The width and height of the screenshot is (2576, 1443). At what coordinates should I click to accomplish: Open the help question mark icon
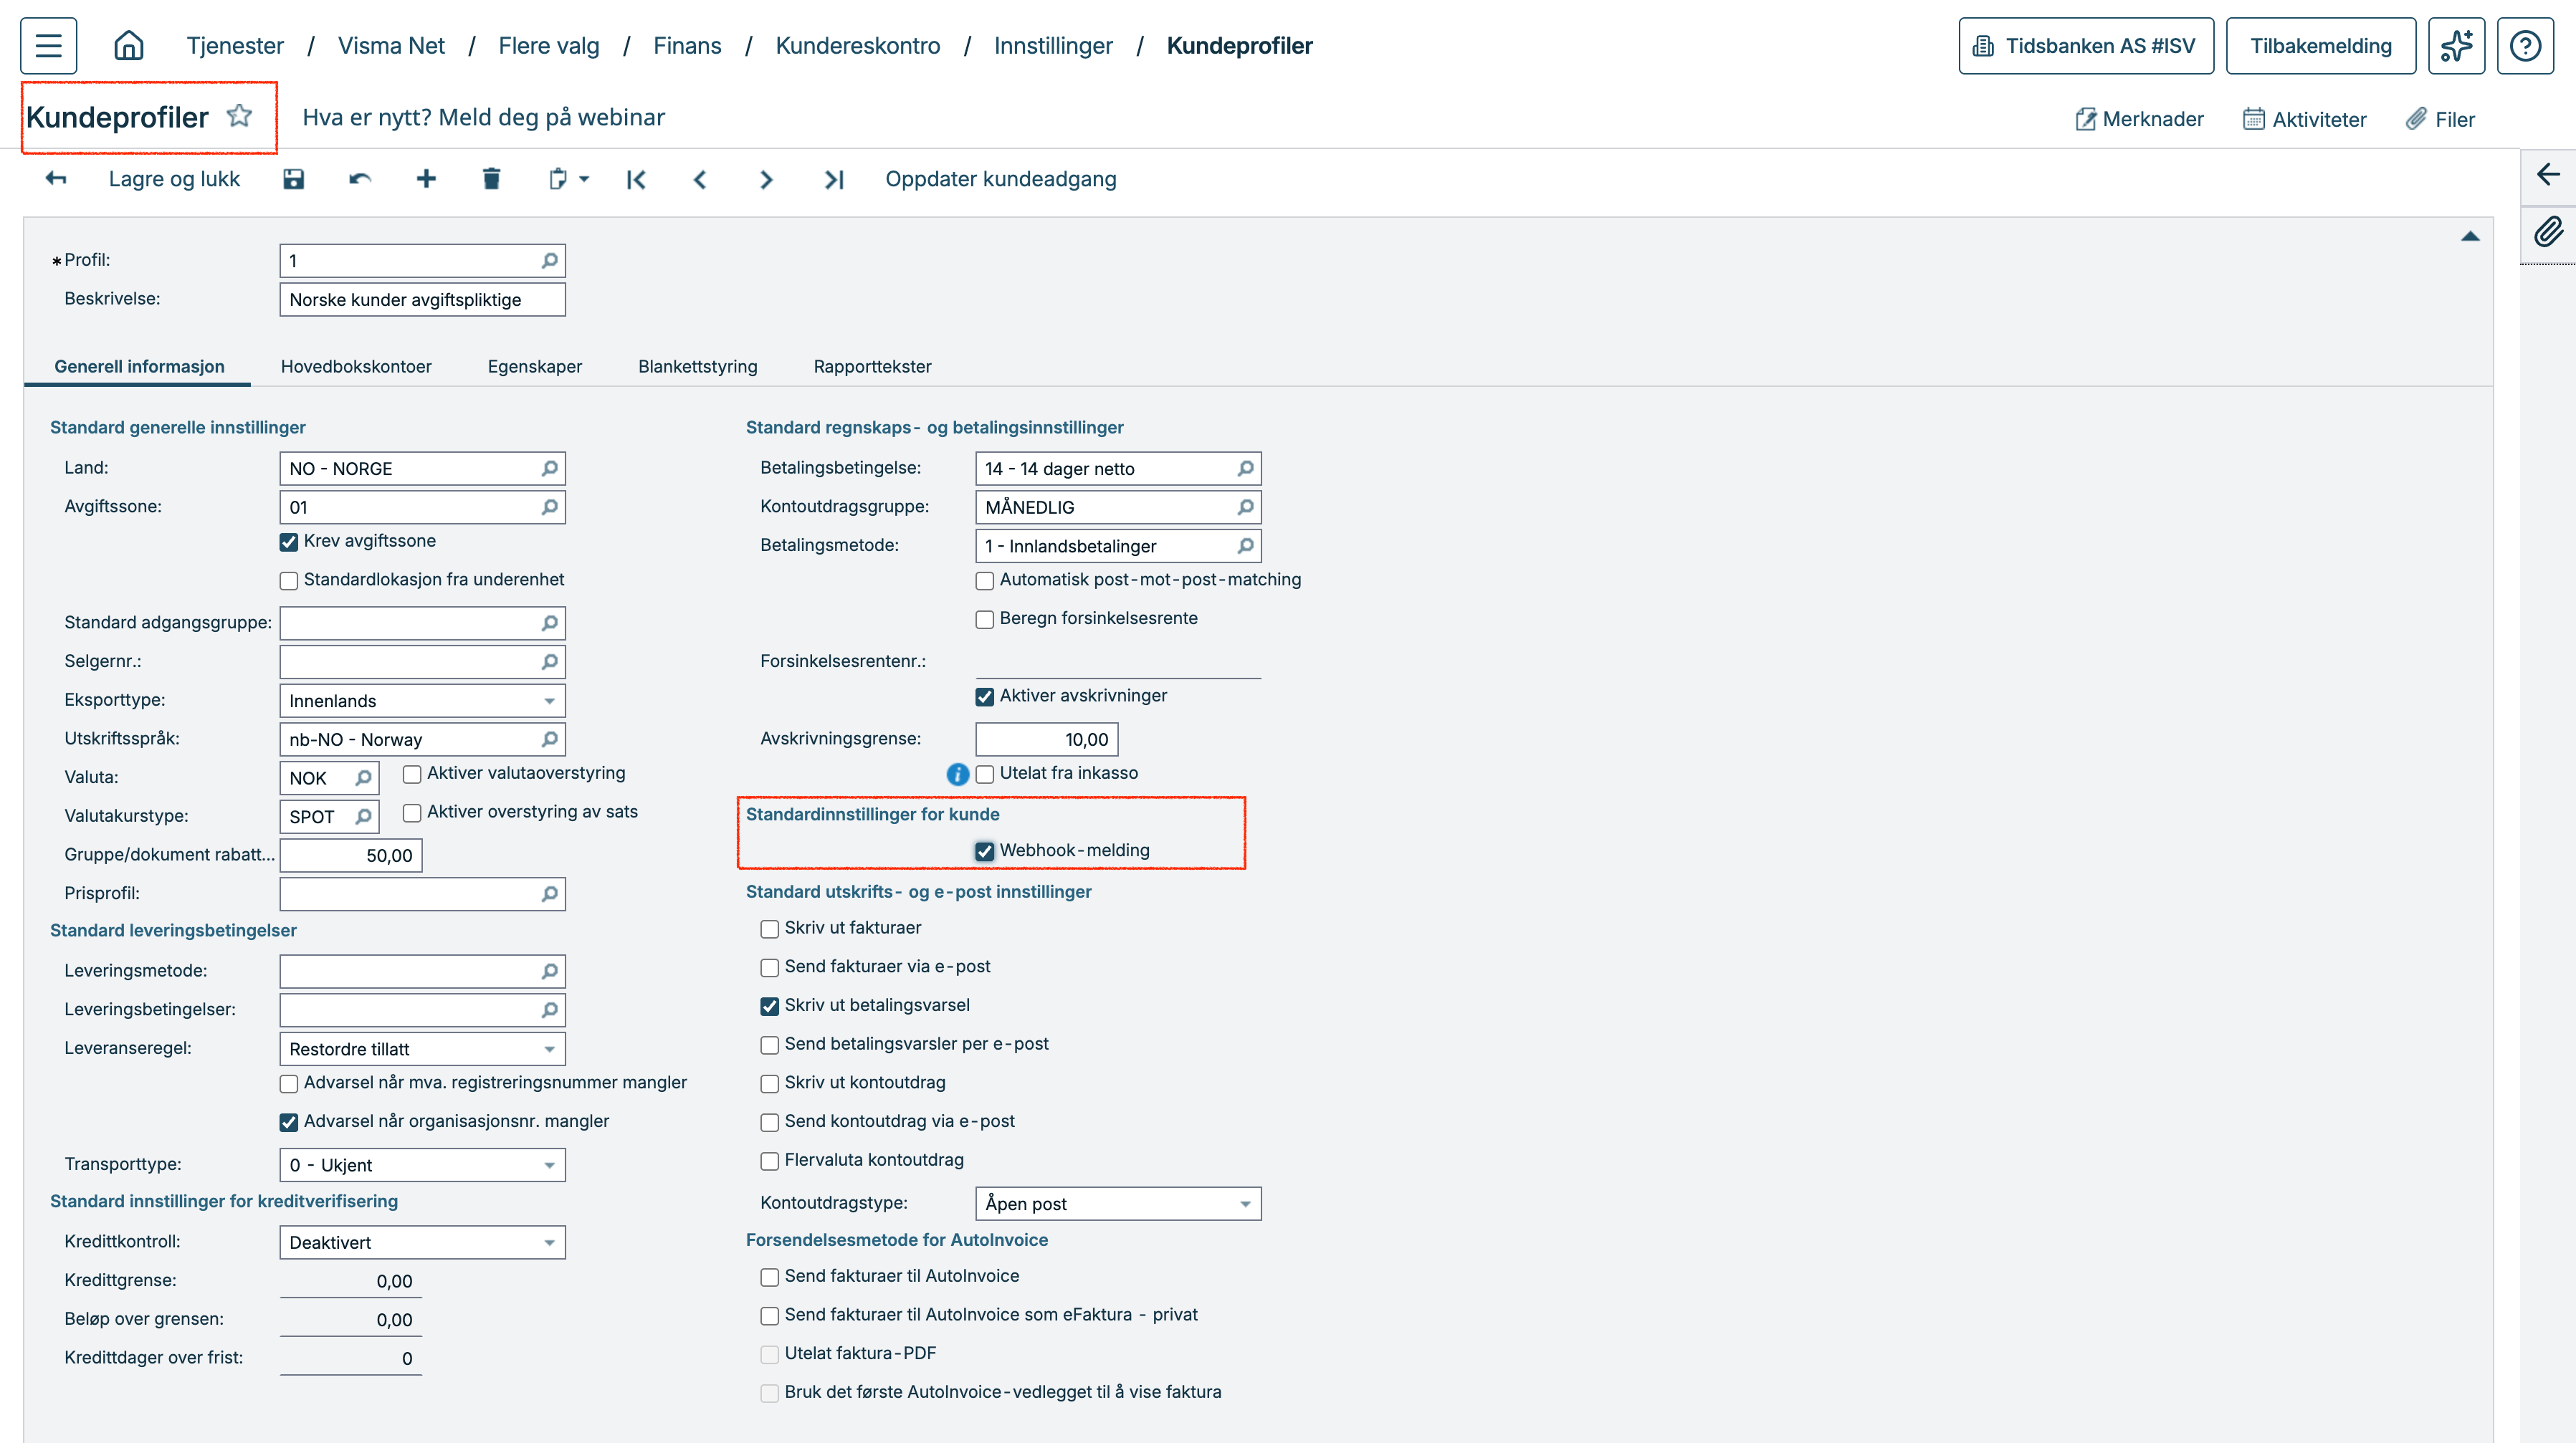[2525, 46]
